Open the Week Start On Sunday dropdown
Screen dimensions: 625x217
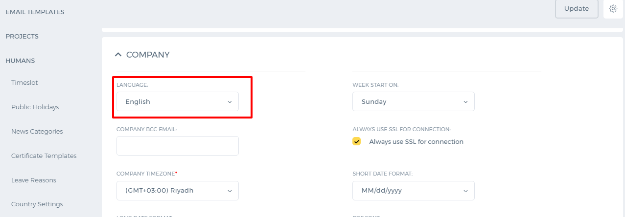tap(414, 101)
